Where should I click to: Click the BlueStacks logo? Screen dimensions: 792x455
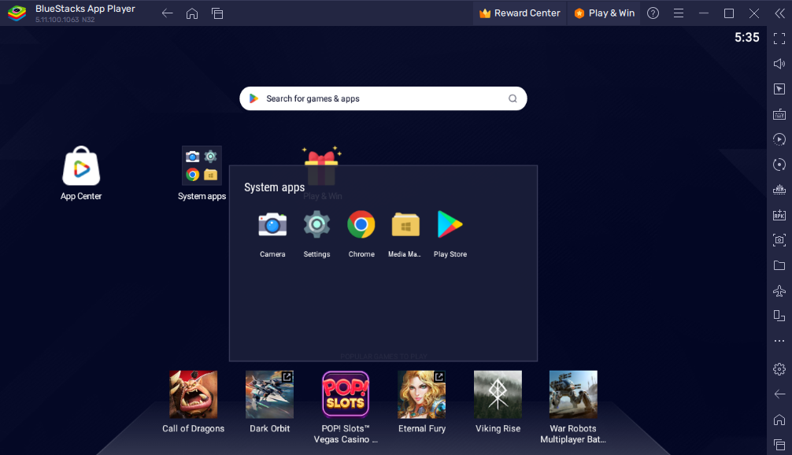pos(17,13)
